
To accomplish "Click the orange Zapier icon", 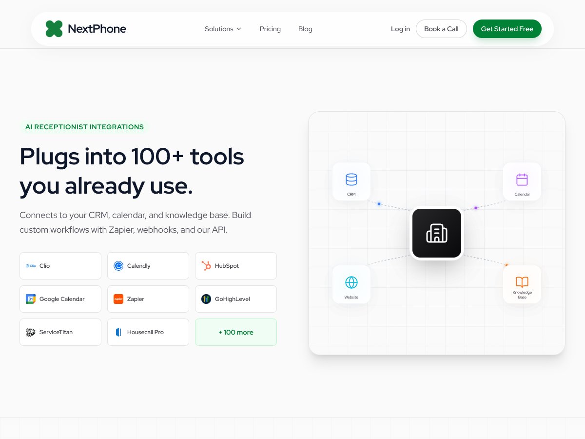I will click(x=118, y=299).
